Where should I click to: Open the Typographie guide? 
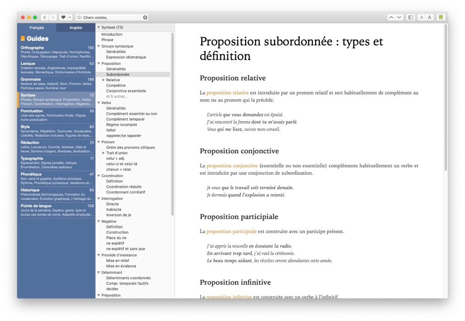coord(56,163)
